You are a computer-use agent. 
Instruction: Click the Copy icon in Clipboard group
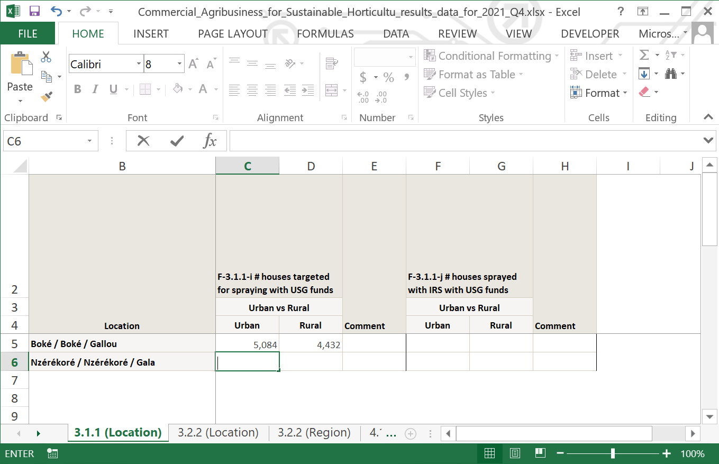point(47,77)
